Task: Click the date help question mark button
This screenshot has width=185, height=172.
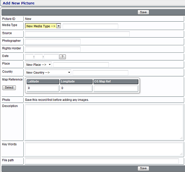Action: point(63,57)
